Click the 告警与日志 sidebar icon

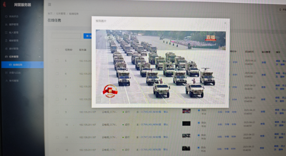(x=6, y=73)
